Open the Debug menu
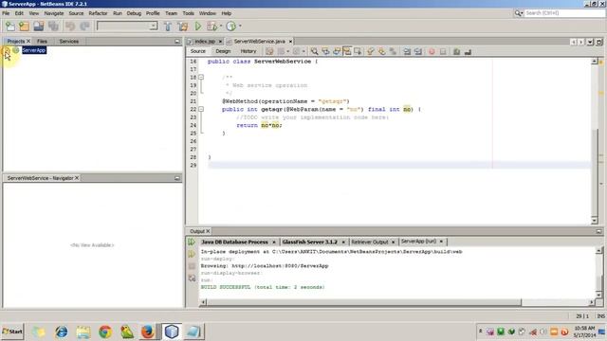607x341 pixels. [134, 13]
